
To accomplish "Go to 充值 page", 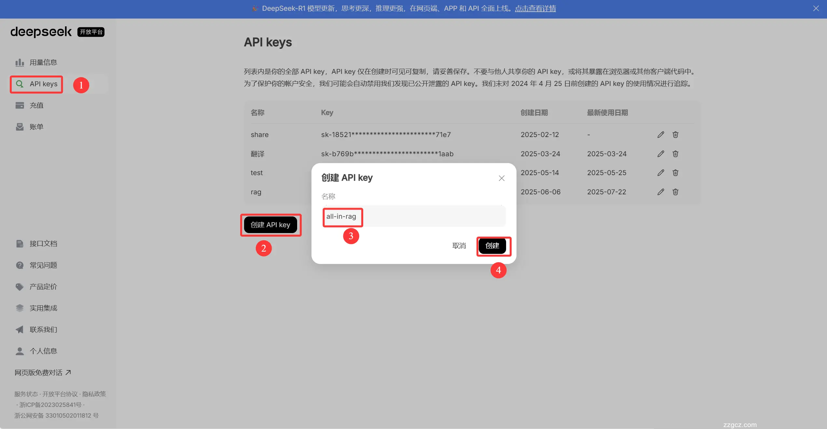I will point(36,105).
